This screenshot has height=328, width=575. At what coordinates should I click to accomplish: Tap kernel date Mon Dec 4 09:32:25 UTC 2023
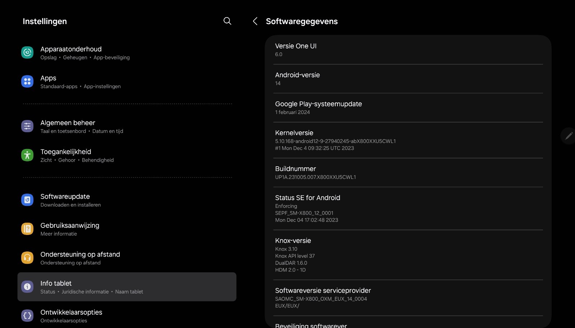tap(314, 148)
